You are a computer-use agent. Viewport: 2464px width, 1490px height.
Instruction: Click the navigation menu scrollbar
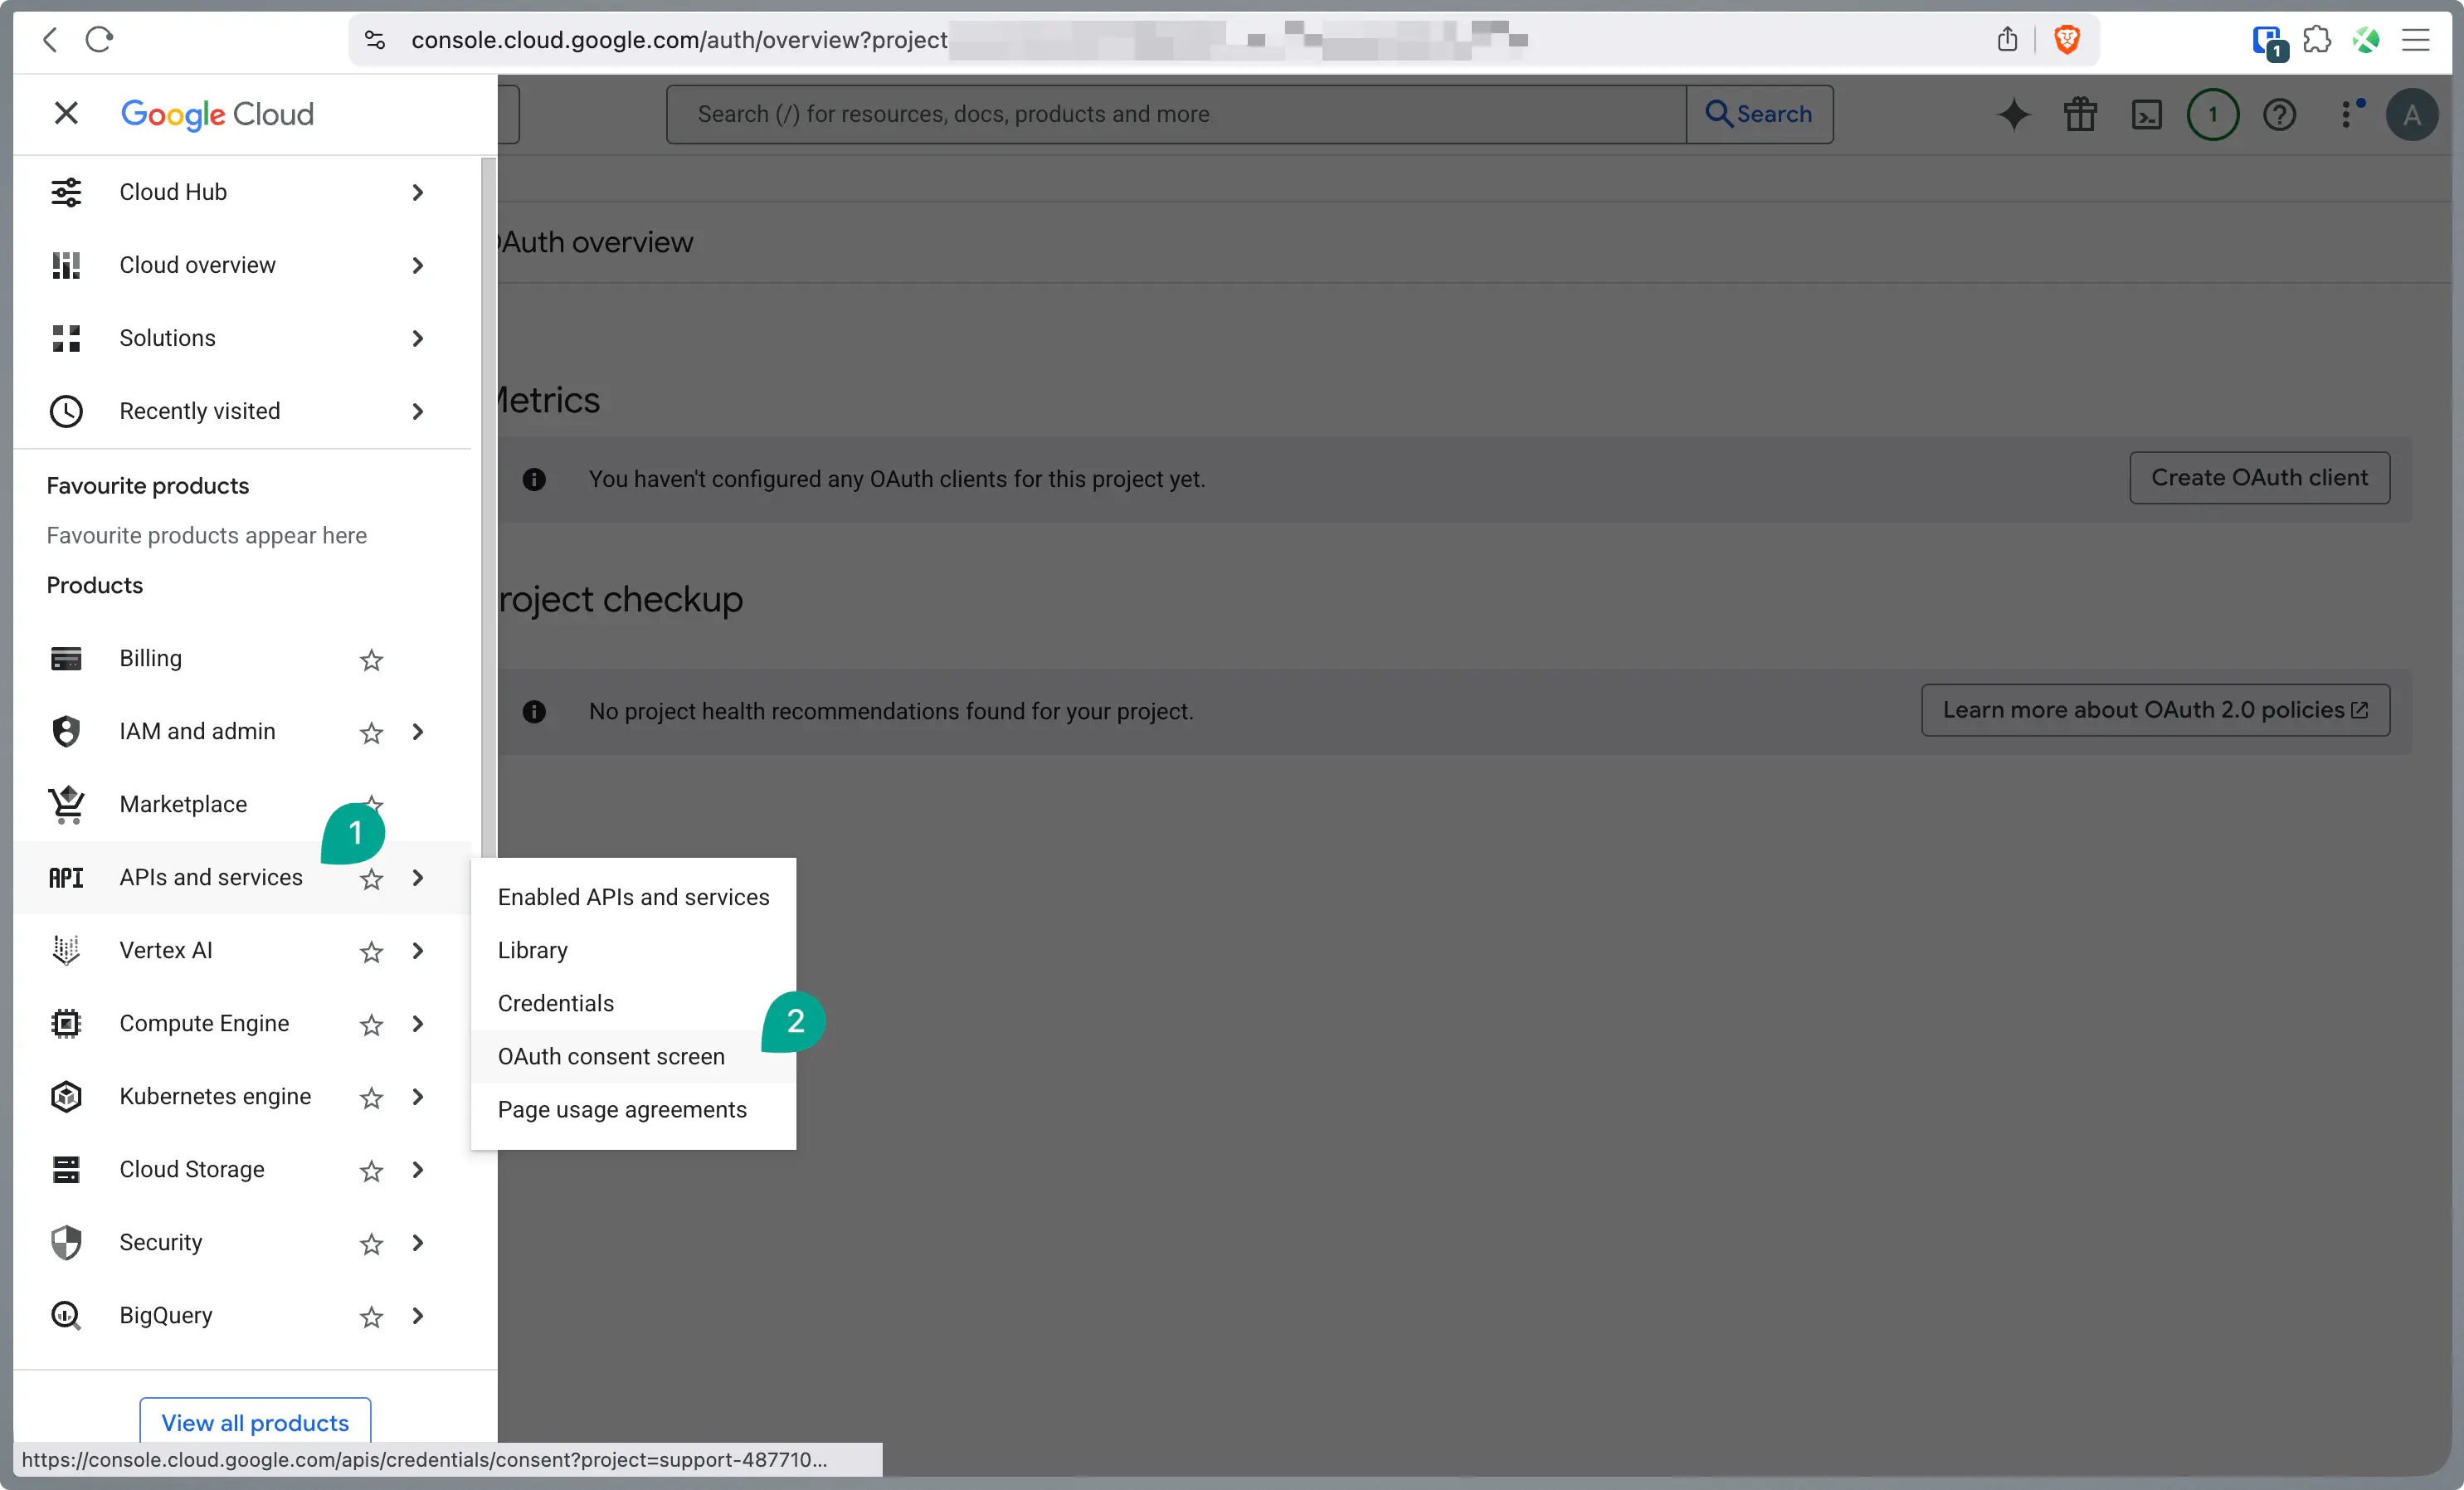tap(488, 500)
